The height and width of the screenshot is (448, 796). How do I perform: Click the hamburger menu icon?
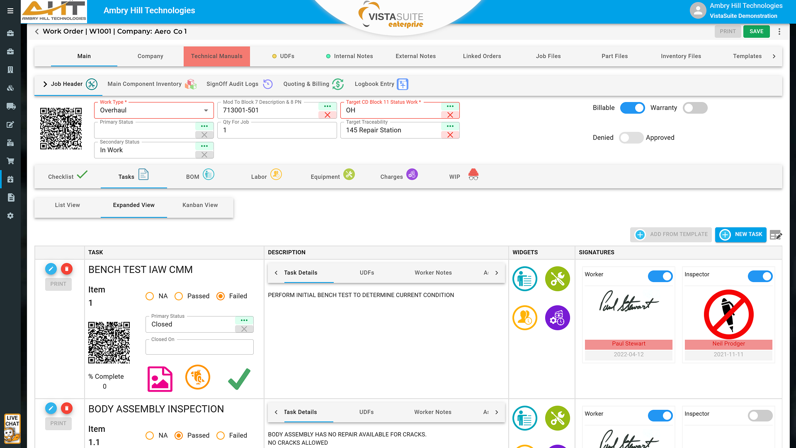(10, 11)
